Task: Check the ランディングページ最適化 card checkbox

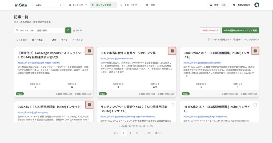Action: click(x=172, y=105)
